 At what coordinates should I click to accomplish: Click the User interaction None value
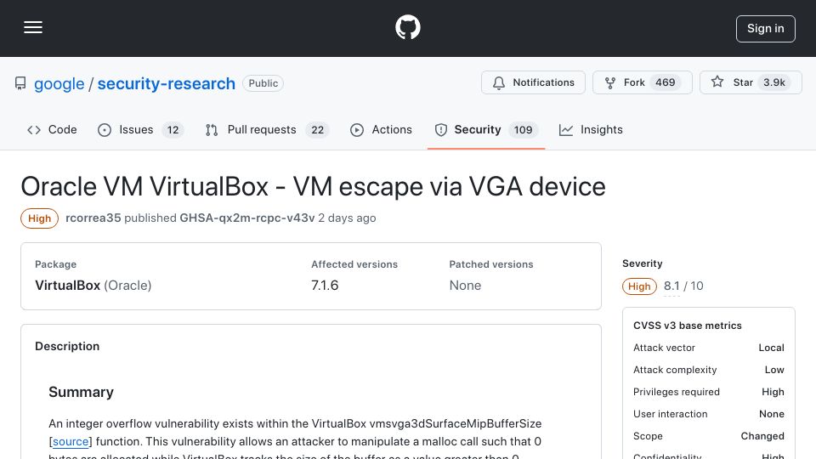(x=772, y=414)
